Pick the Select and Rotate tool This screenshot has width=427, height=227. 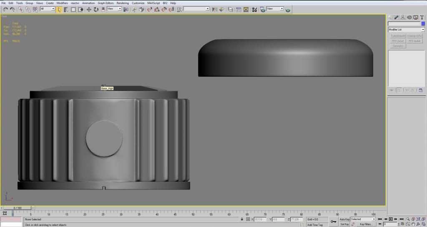click(96, 9)
